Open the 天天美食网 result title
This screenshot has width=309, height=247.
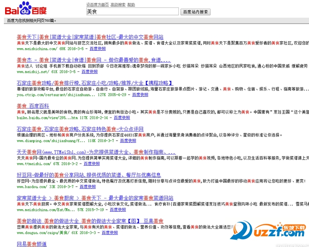pos(96,152)
